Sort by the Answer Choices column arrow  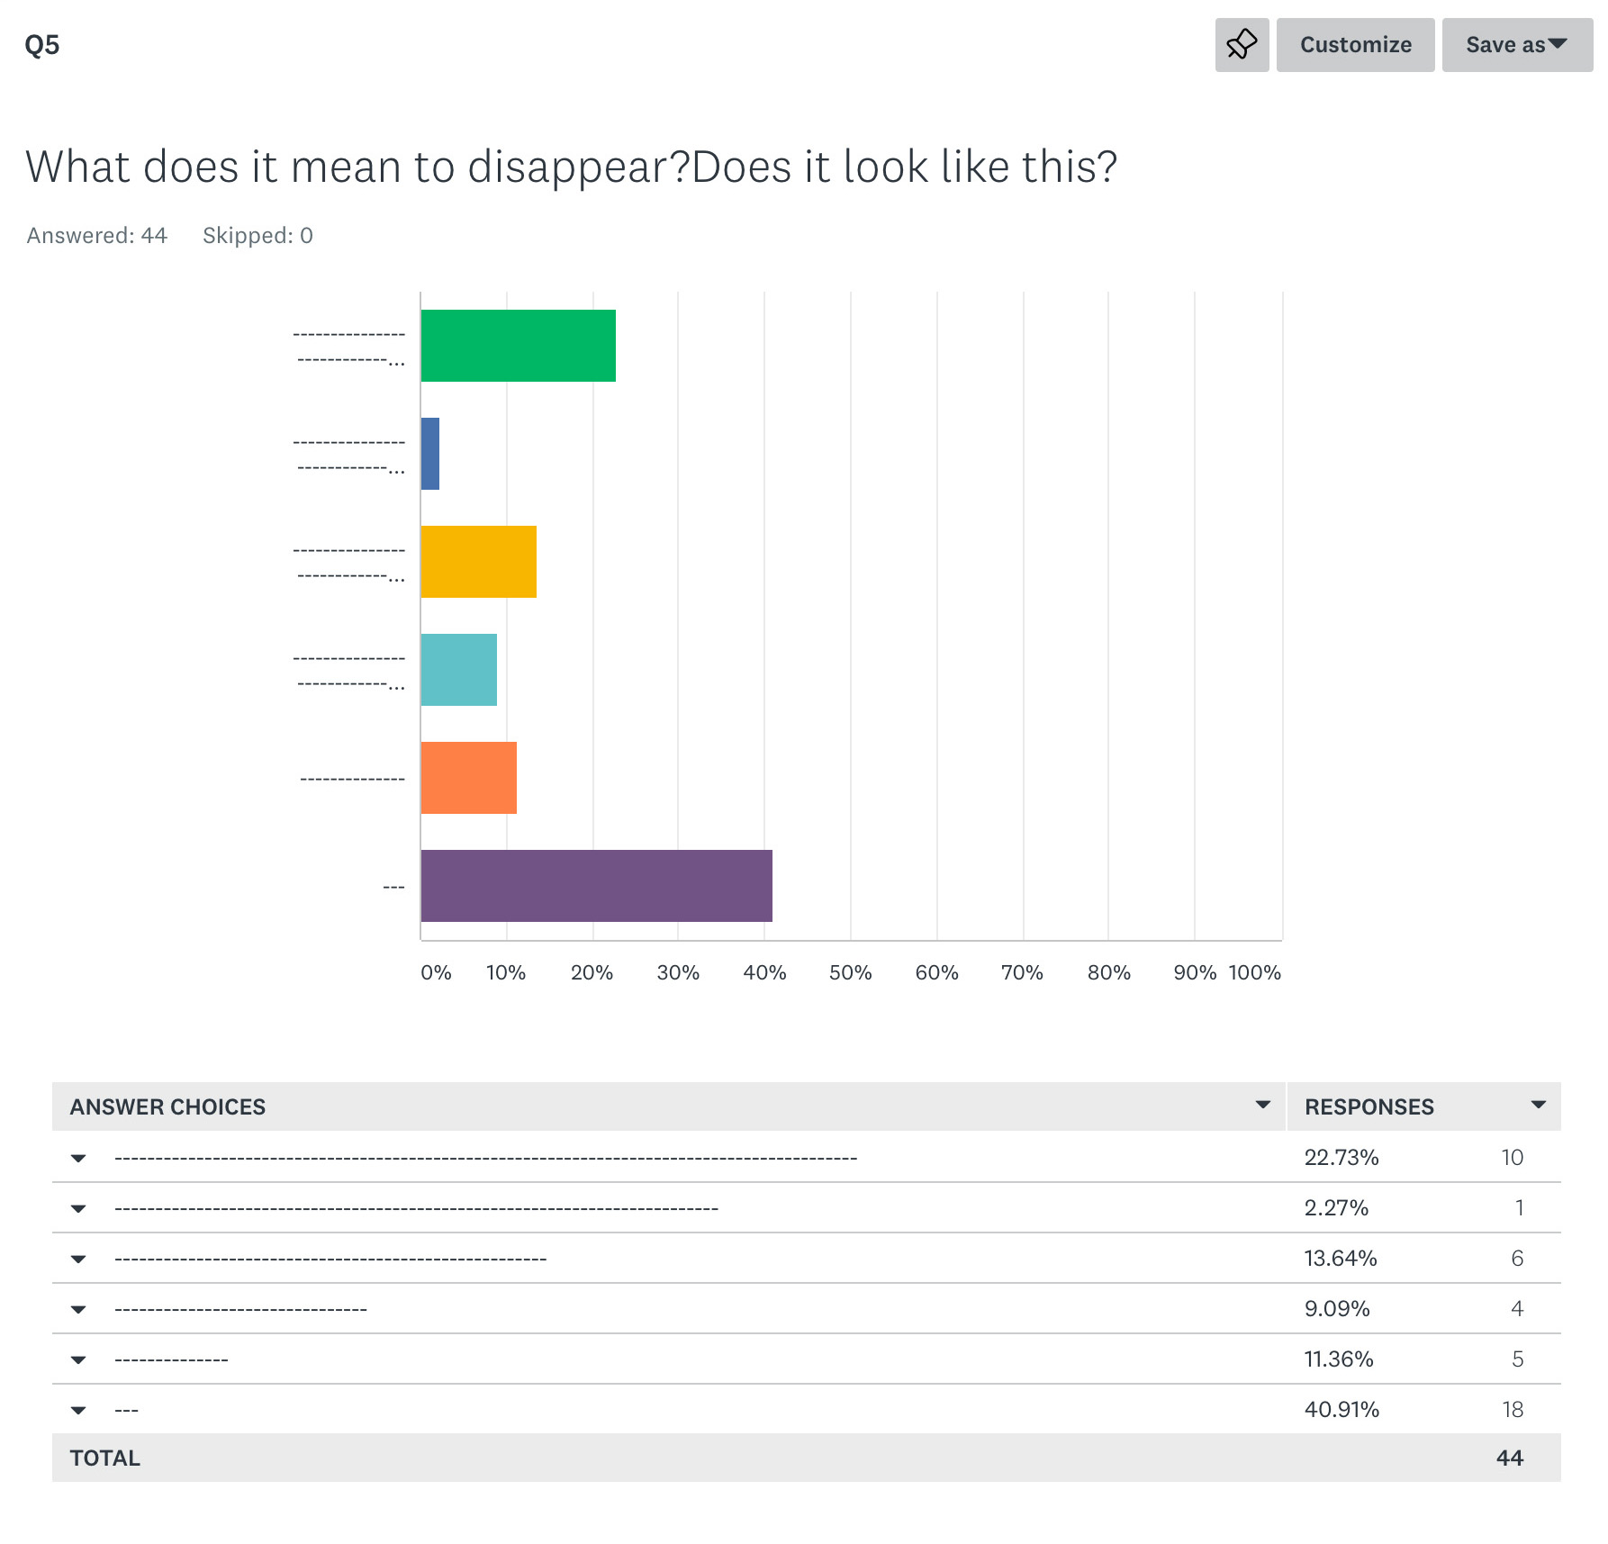(x=1263, y=1105)
